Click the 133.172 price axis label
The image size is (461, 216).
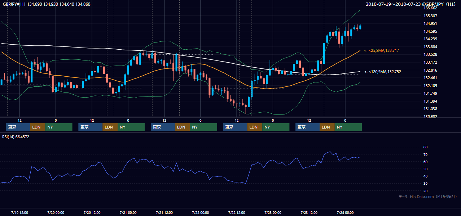coord(430,62)
